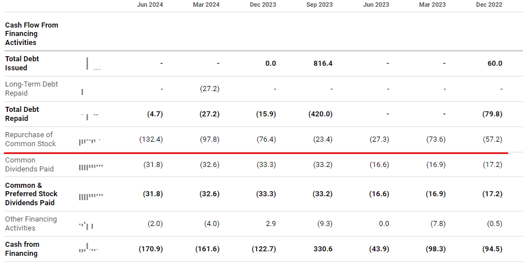523x262 pixels.
Task: Select the 816.4 debt issued value
Action: point(323,64)
